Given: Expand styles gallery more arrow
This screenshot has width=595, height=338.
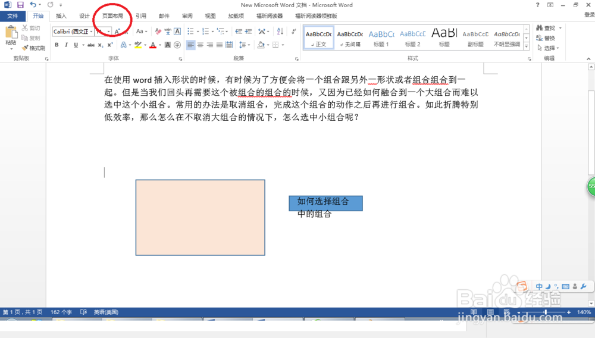Looking at the screenshot, I should click(x=527, y=46).
